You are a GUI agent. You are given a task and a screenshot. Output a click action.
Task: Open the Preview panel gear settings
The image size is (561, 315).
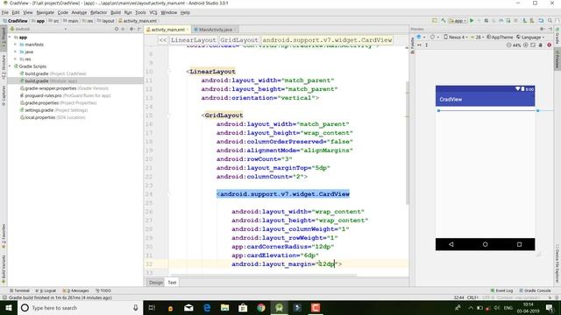(x=543, y=29)
